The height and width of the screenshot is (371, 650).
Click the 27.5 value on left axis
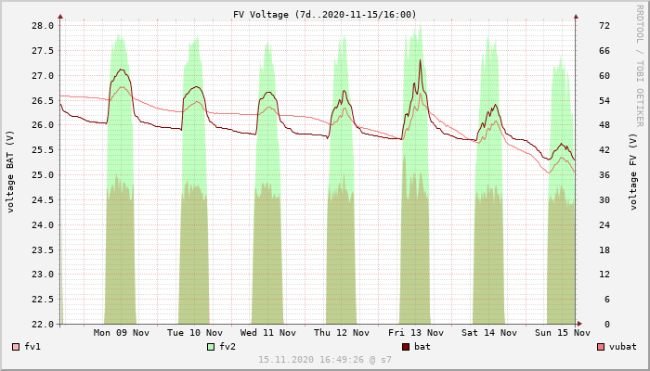(43, 50)
